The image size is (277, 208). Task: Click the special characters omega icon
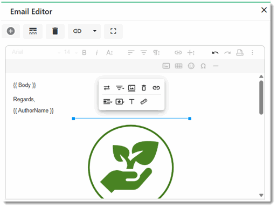203,66
